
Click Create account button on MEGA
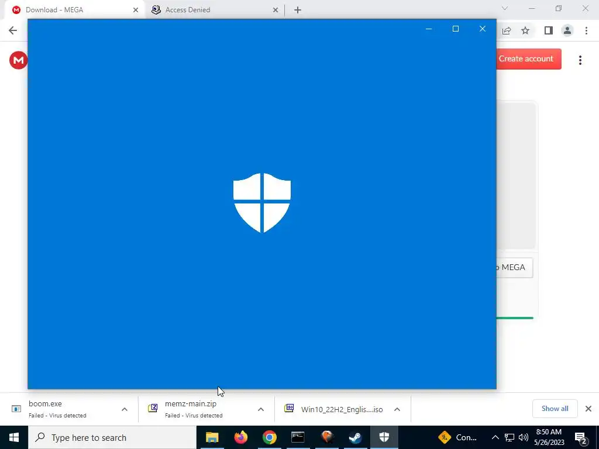pyautogui.click(x=529, y=59)
